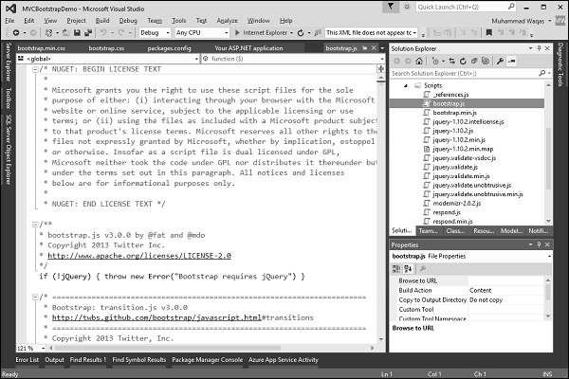This screenshot has width=569, height=379.
Task: Click the Undo arrow in toolbar
Action: [103, 33]
